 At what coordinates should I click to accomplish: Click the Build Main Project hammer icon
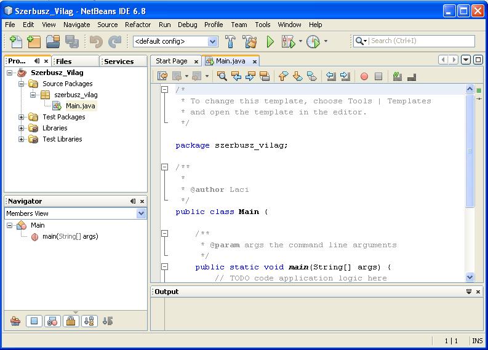[x=230, y=42]
